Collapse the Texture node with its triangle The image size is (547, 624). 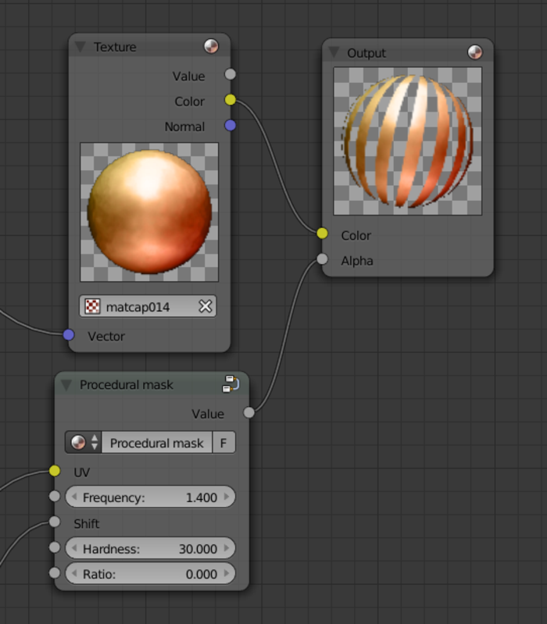coord(80,47)
